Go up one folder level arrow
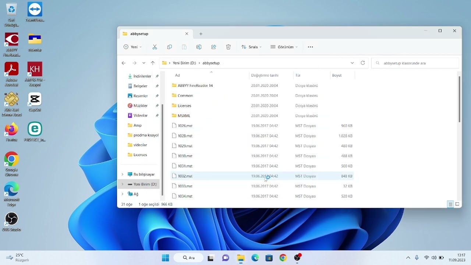The height and width of the screenshot is (265, 471). pyautogui.click(x=153, y=63)
